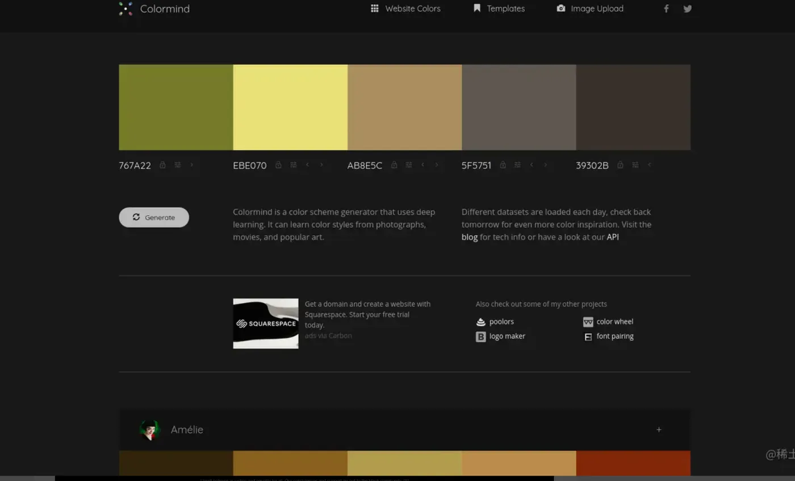Click the color wheel icon
This screenshot has width=795, height=481.
tap(588, 322)
